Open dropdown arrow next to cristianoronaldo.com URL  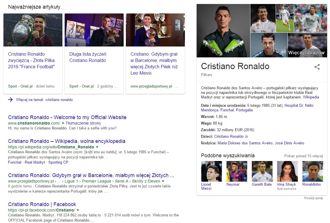(63, 123)
